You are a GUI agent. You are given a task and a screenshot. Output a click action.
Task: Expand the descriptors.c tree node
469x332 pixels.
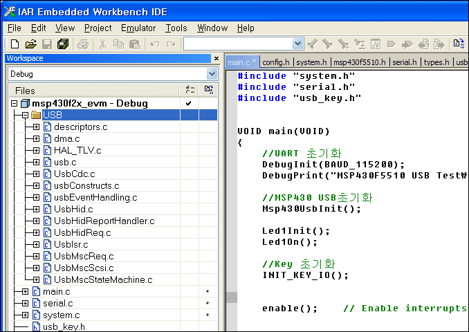pyautogui.click(x=36, y=127)
